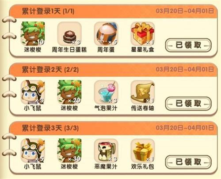Screen dimensions: 221x179
Task: Tap the date range on 3-day header
Action: click(185, 128)
